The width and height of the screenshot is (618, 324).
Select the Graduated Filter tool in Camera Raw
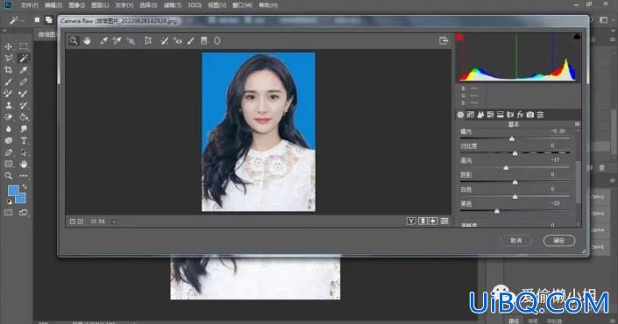(x=203, y=40)
